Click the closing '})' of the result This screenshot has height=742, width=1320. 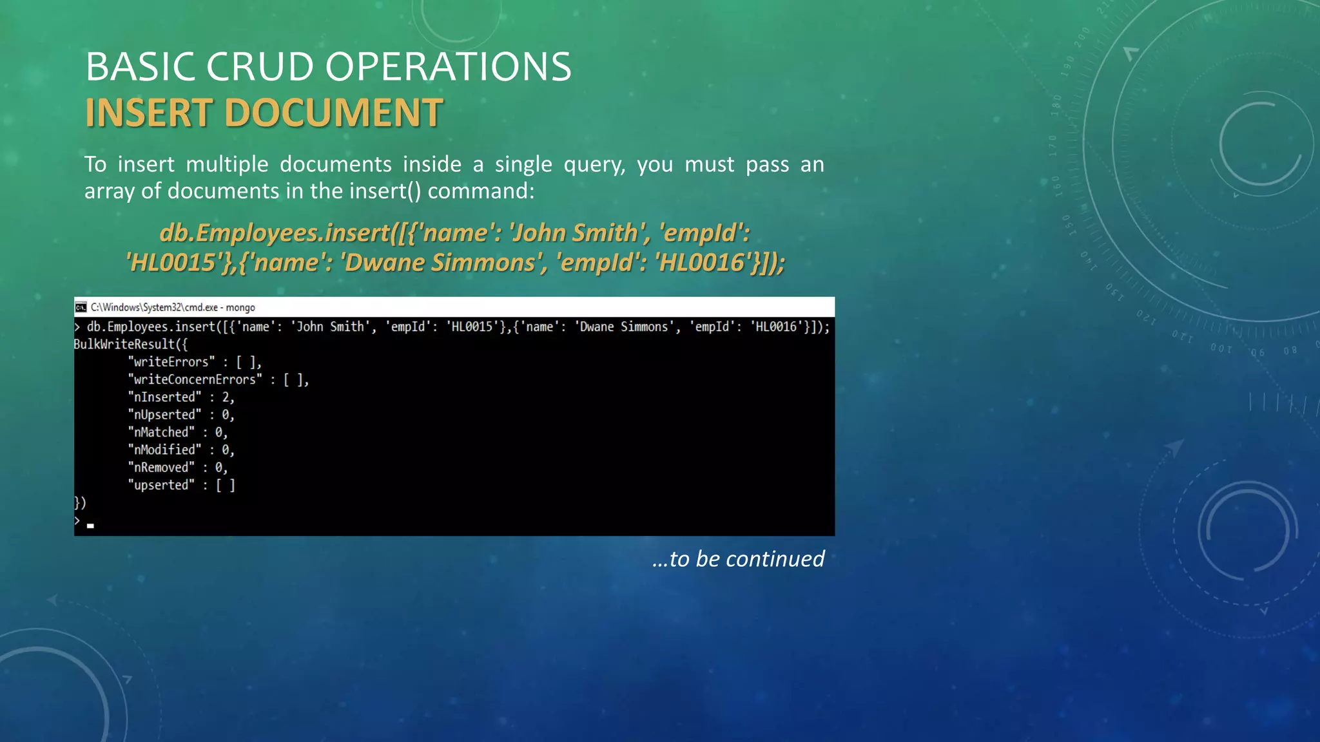click(x=80, y=502)
